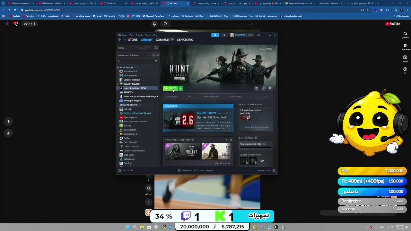Click the green PLAY button
Viewport: 411px width, 231px height.
coord(171,88)
